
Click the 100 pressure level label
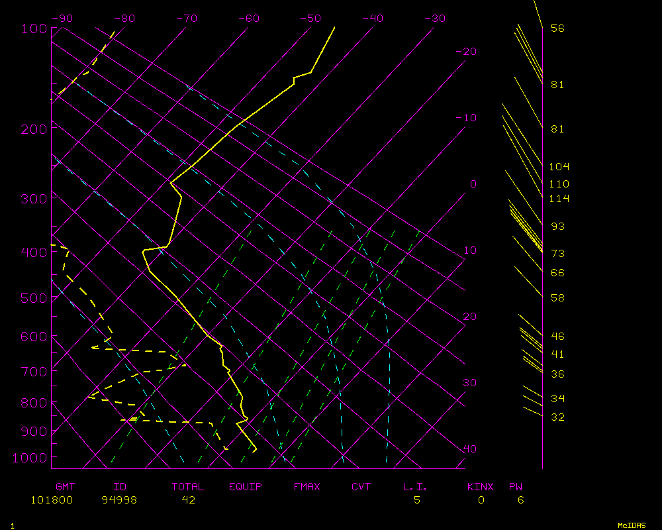(33, 28)
